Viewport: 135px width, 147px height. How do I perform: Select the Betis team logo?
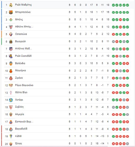[x=11, y=20]
